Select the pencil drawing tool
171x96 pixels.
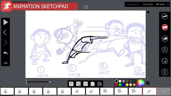point(165,17)
